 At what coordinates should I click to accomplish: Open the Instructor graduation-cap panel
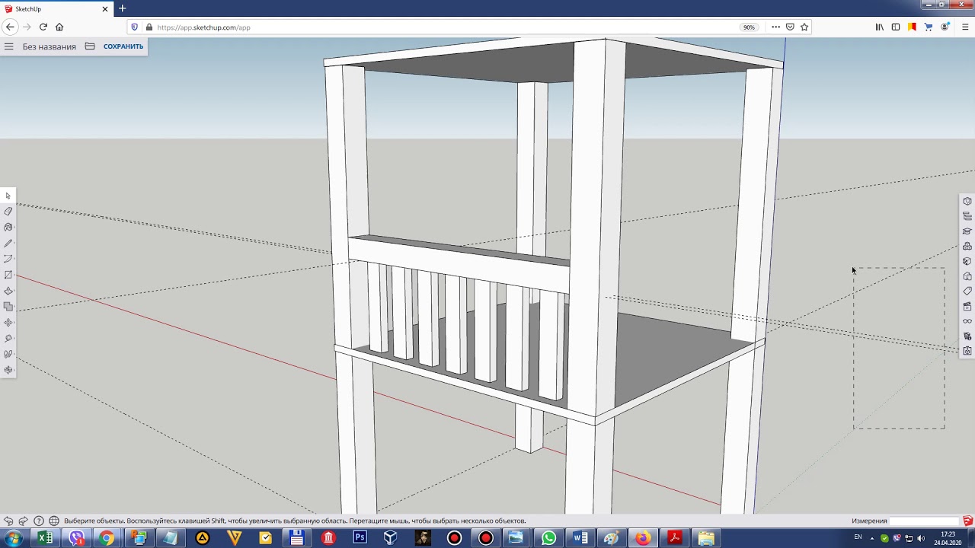(x=967, y=231)
